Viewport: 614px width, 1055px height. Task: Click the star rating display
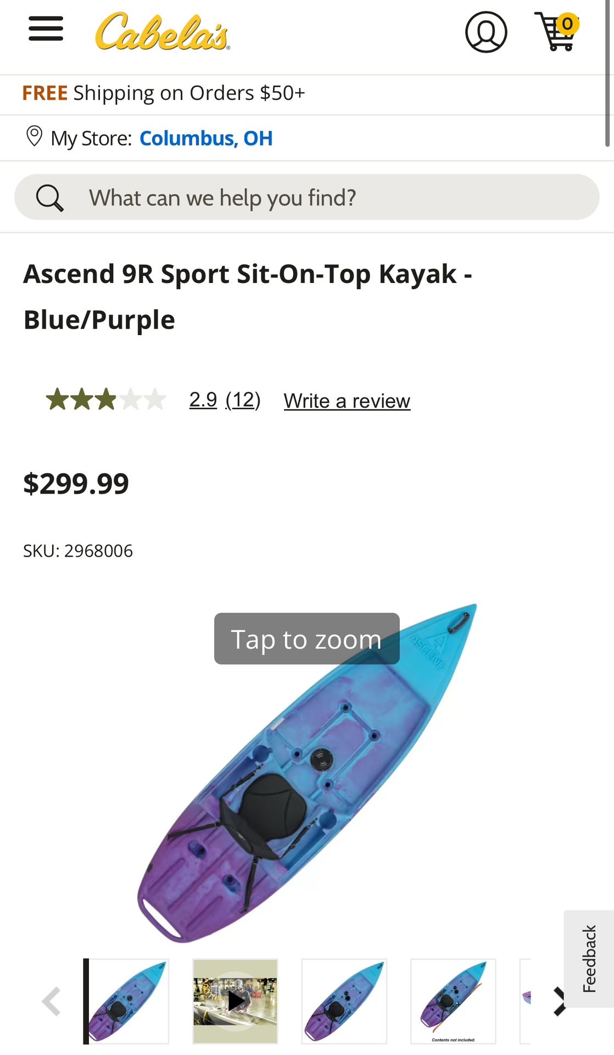click(x=106, y=400)
